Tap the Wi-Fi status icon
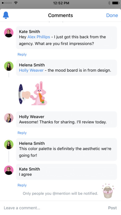 click(16, 3)
